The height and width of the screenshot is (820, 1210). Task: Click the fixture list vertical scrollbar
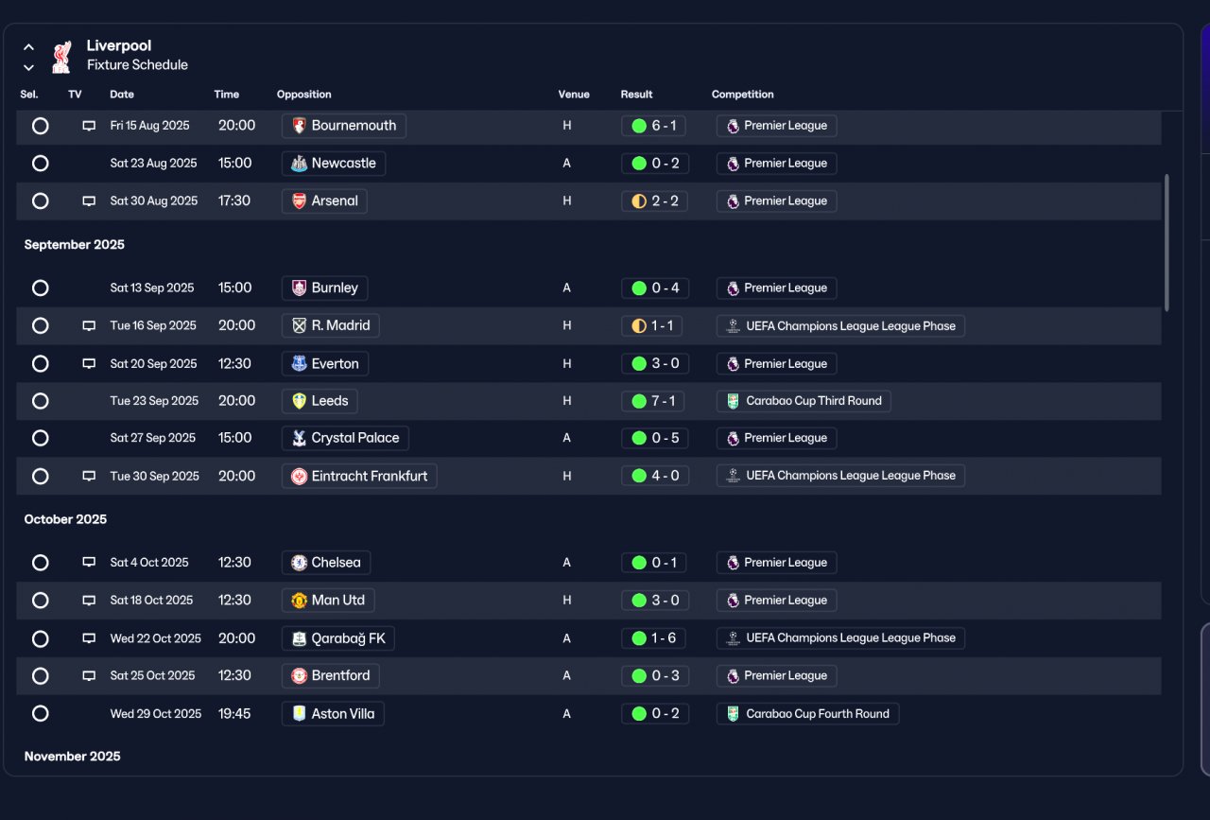[1167, 242]
